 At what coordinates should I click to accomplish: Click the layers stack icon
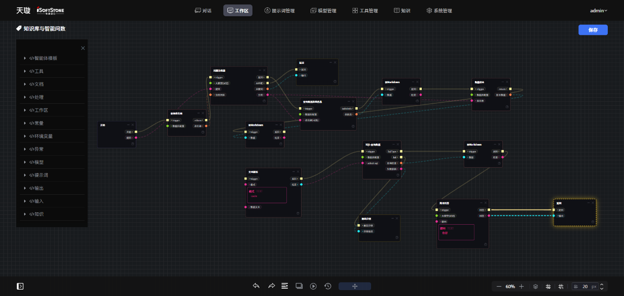[535, 286]
